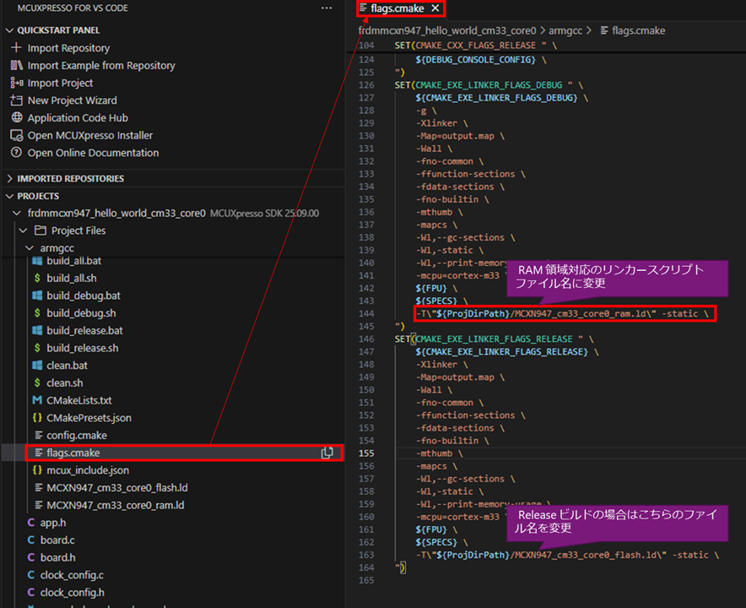Image resolution: width=746 pixels, height=608 pixels.
Task: Click the Open Online Documentation question mark icon
Action: [x=19, y=153]
